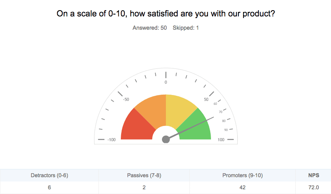Click the Answered: 50 text
The image size is (331, 194).
click(x=150, y=28)
